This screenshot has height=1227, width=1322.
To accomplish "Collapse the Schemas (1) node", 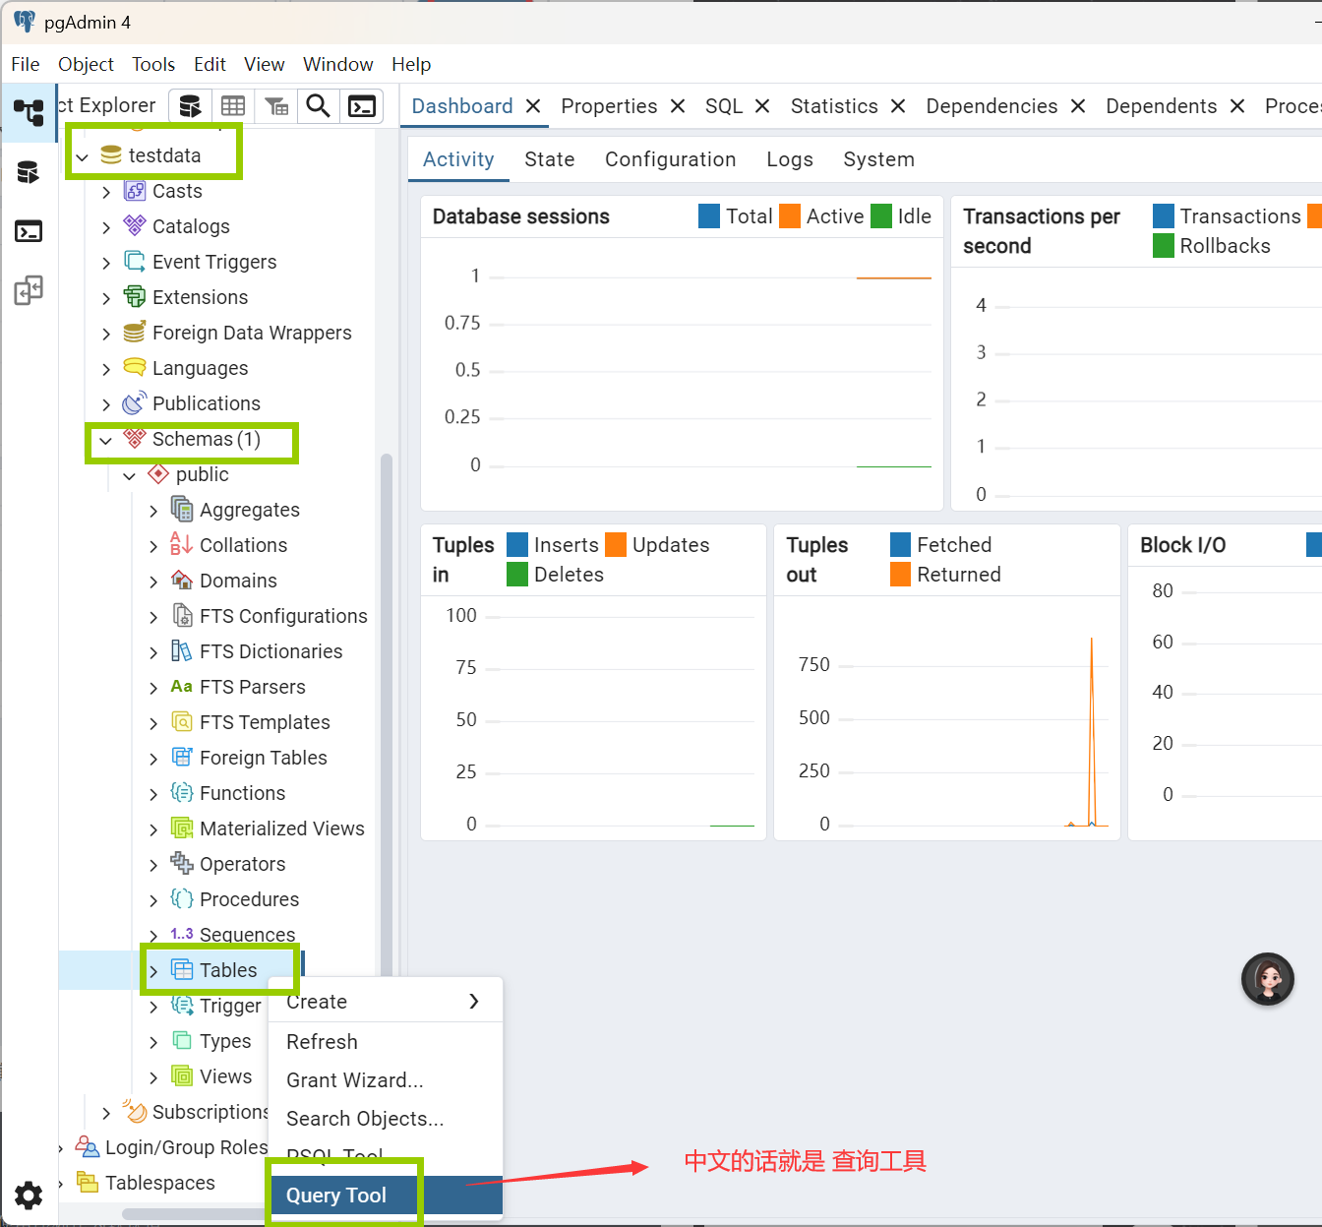I will pyautogui.click(x=106, y=440).
